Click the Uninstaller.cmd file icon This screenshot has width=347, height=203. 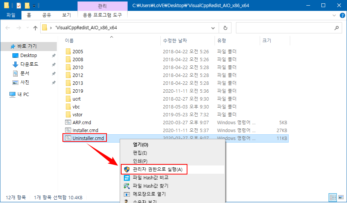click(68, 138)
